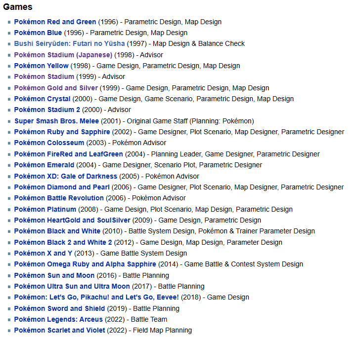Open Pokémon: Let's Go, Pikachu! and Eevee! link
This screenshot has height=337, width=354.
96,297
